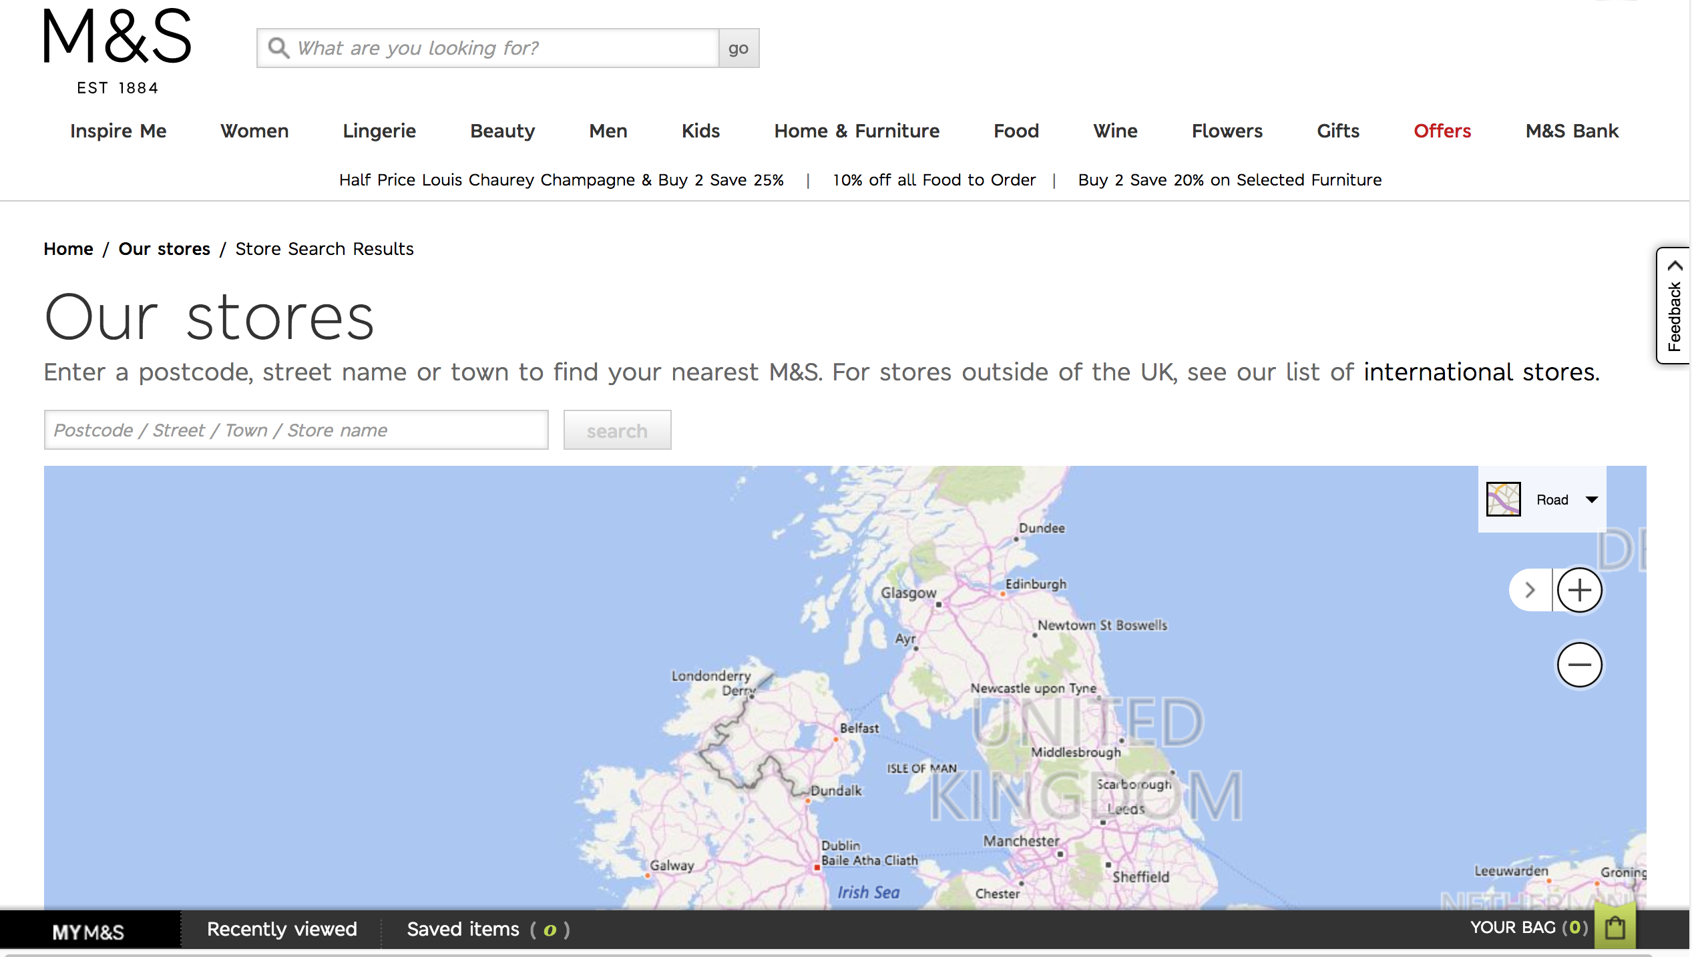This screenshot has height=957, width=1692.
Task: Click Dundee label on the map
Action: (x=1042, y=528)
